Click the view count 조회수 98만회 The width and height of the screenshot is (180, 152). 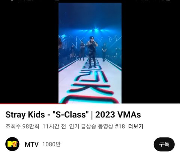pyautogui.click(x=22, y=126)
